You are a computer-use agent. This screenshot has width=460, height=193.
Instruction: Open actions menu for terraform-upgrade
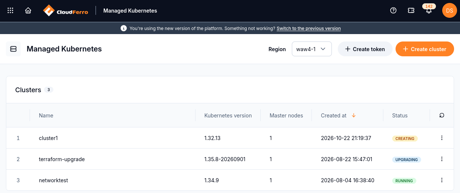(x=441, y=159)
